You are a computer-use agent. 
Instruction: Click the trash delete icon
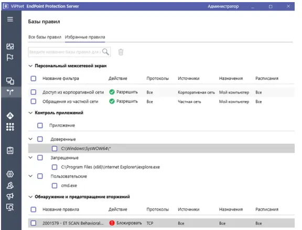point(121,52)
